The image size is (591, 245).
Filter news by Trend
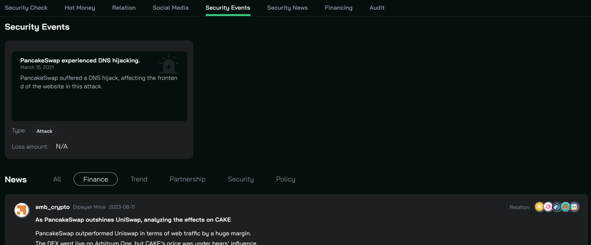[139, 179]
